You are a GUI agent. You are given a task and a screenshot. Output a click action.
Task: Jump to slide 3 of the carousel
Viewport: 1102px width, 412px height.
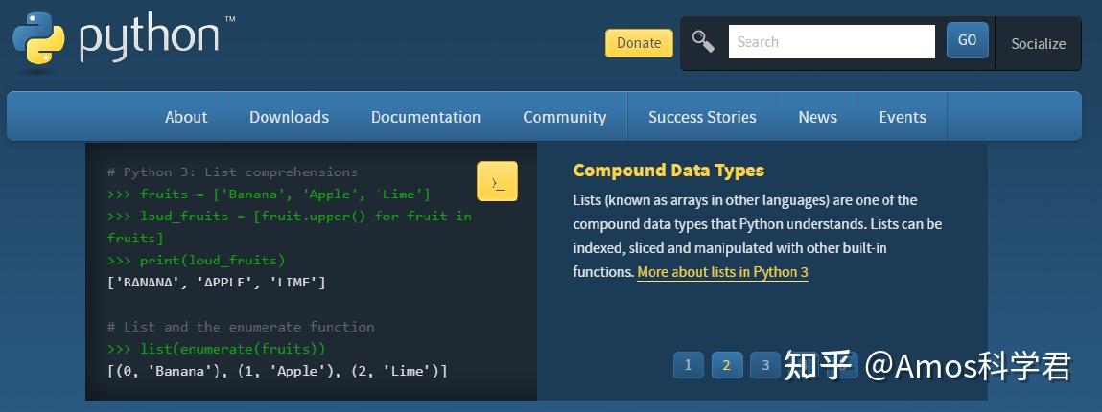point(764,365)
